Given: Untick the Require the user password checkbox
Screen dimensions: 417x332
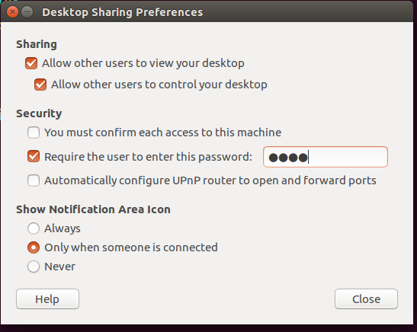Looking at the screenshot, I should click(x=34, y=156).
